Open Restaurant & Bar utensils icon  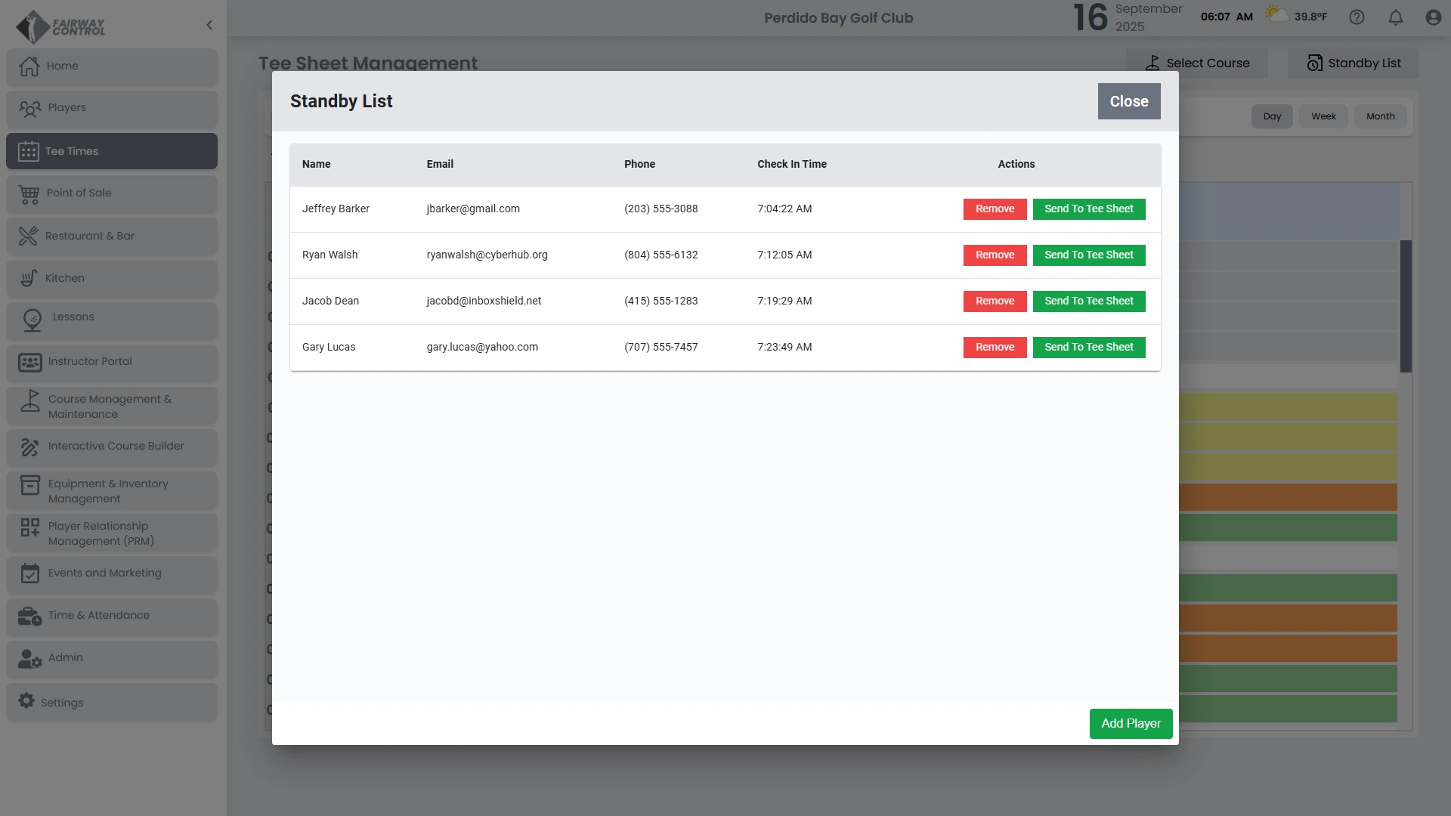click(29, 236)
